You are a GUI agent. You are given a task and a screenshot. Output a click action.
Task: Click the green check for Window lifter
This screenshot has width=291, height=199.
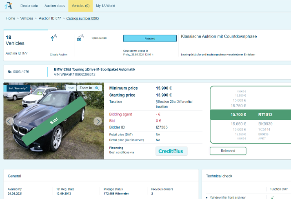pyautogui.click(x=272, y=197)
